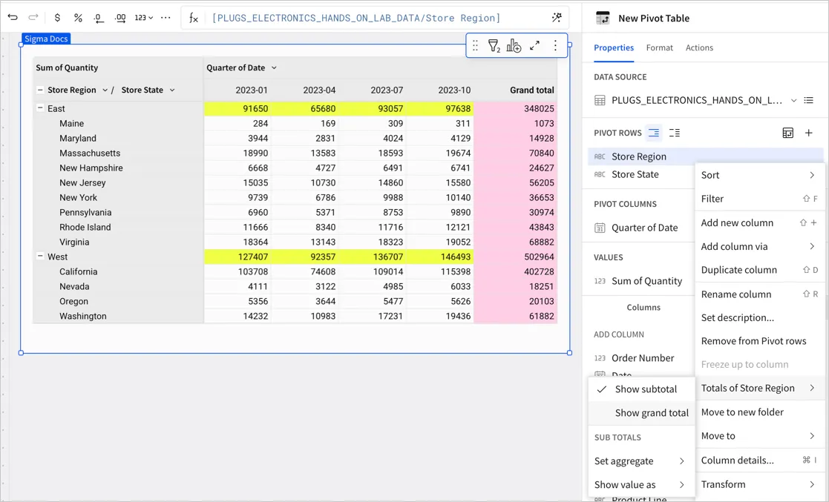Open Quarter of Date header dropdown
Screen dimensions: 829x502
click(274, 67)
